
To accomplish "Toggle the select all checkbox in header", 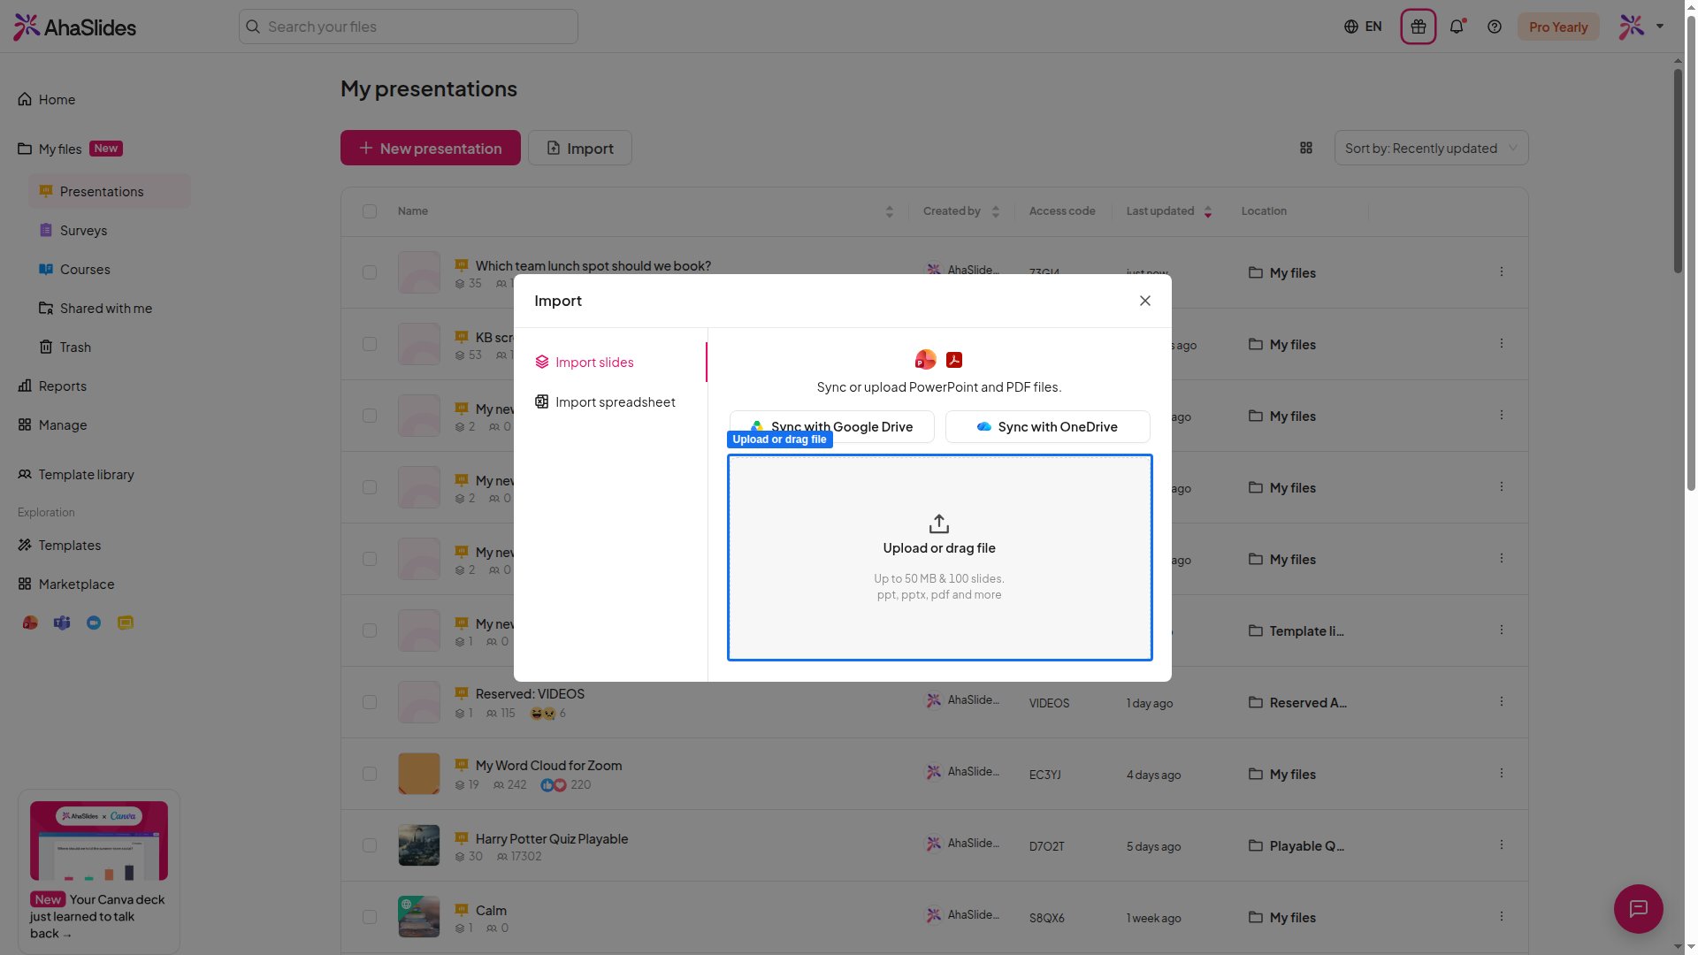I will [370, 211].
